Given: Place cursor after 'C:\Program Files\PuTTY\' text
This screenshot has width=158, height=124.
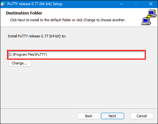Looking at the screenshot, I should 47,55.
